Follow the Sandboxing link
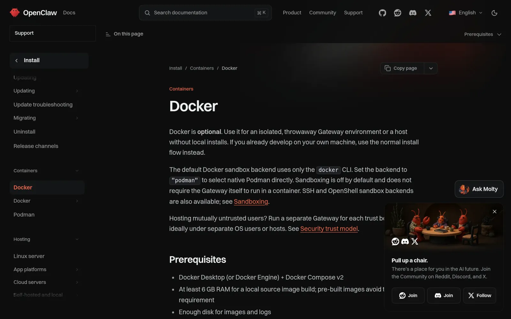 point(251,202)
